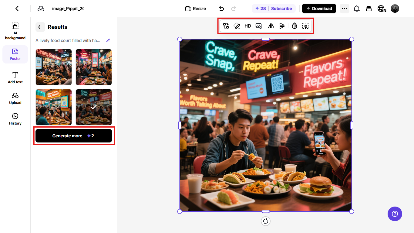The height and width of the screenshot is (233, 414).
Task: Open the Poster tool panel
Action: click(15, 54)
